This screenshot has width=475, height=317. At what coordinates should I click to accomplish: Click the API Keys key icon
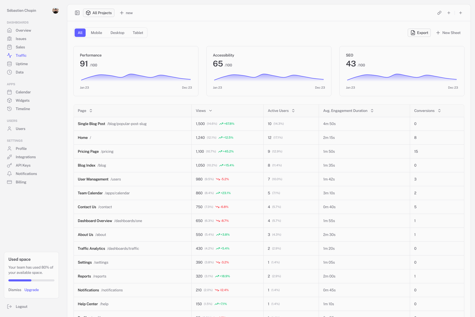[9, 165]
